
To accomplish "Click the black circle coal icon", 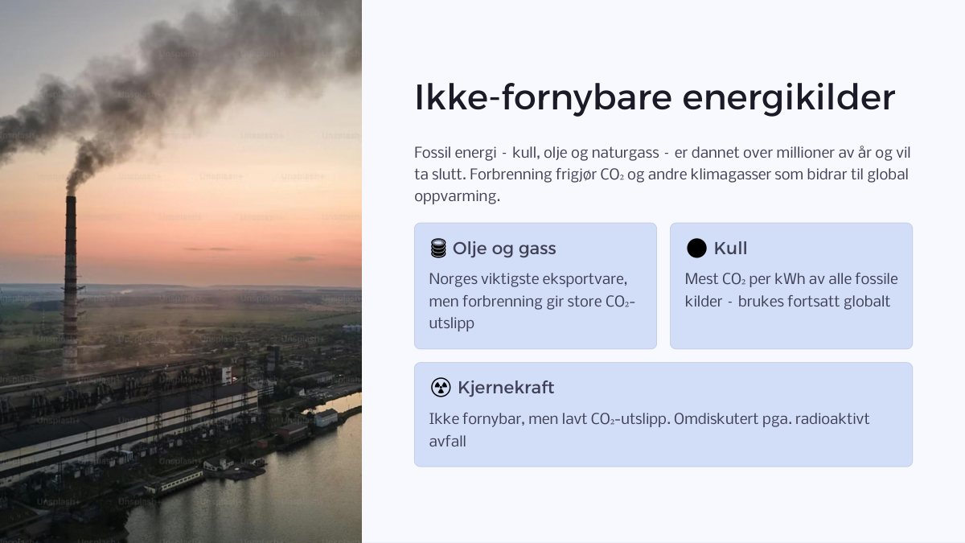I will coord(696,249).
